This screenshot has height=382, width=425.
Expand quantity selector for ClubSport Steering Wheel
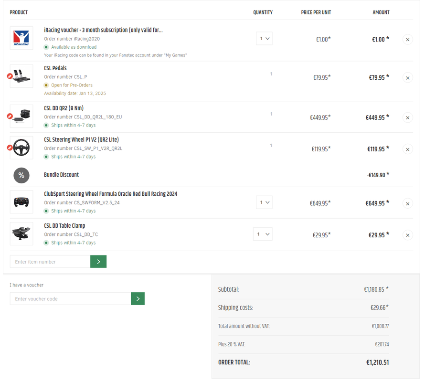tap(264, 202)
